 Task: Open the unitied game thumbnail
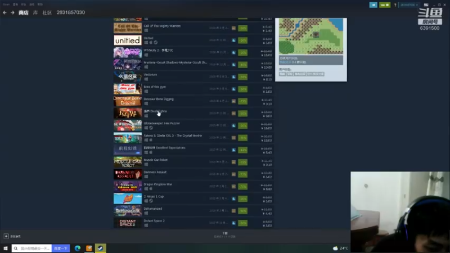click(x=128, y=40)
